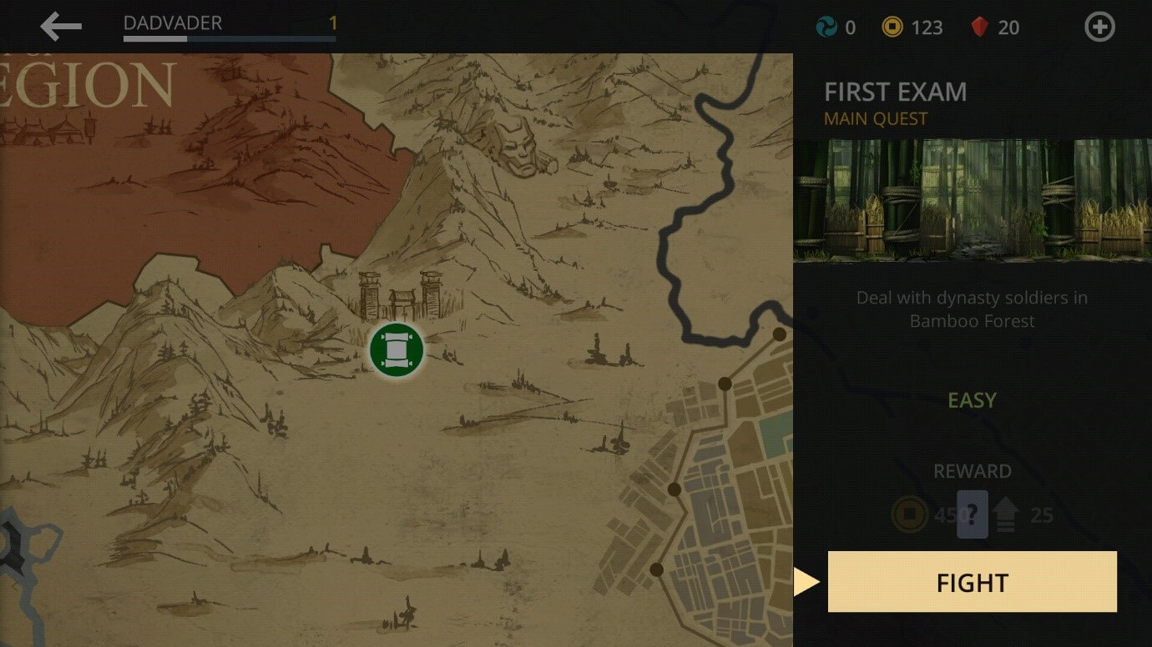Screen dimensions: 1152x647
Task: Go back using the arrow icon
Action: point(61,27)
